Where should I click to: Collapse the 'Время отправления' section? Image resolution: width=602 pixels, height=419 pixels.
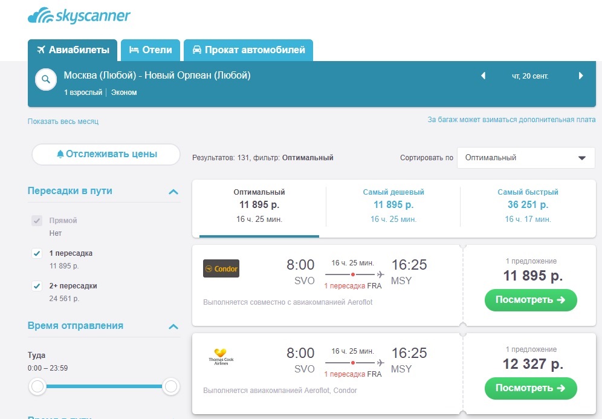click(x=173, y=326)
